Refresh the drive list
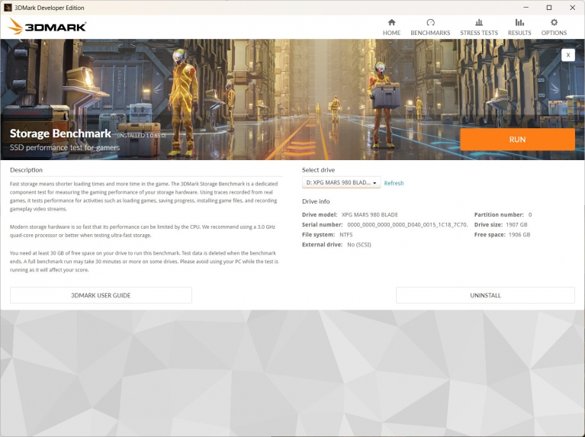The width and height of the screenshot is (585, 437). click(394, 183)
